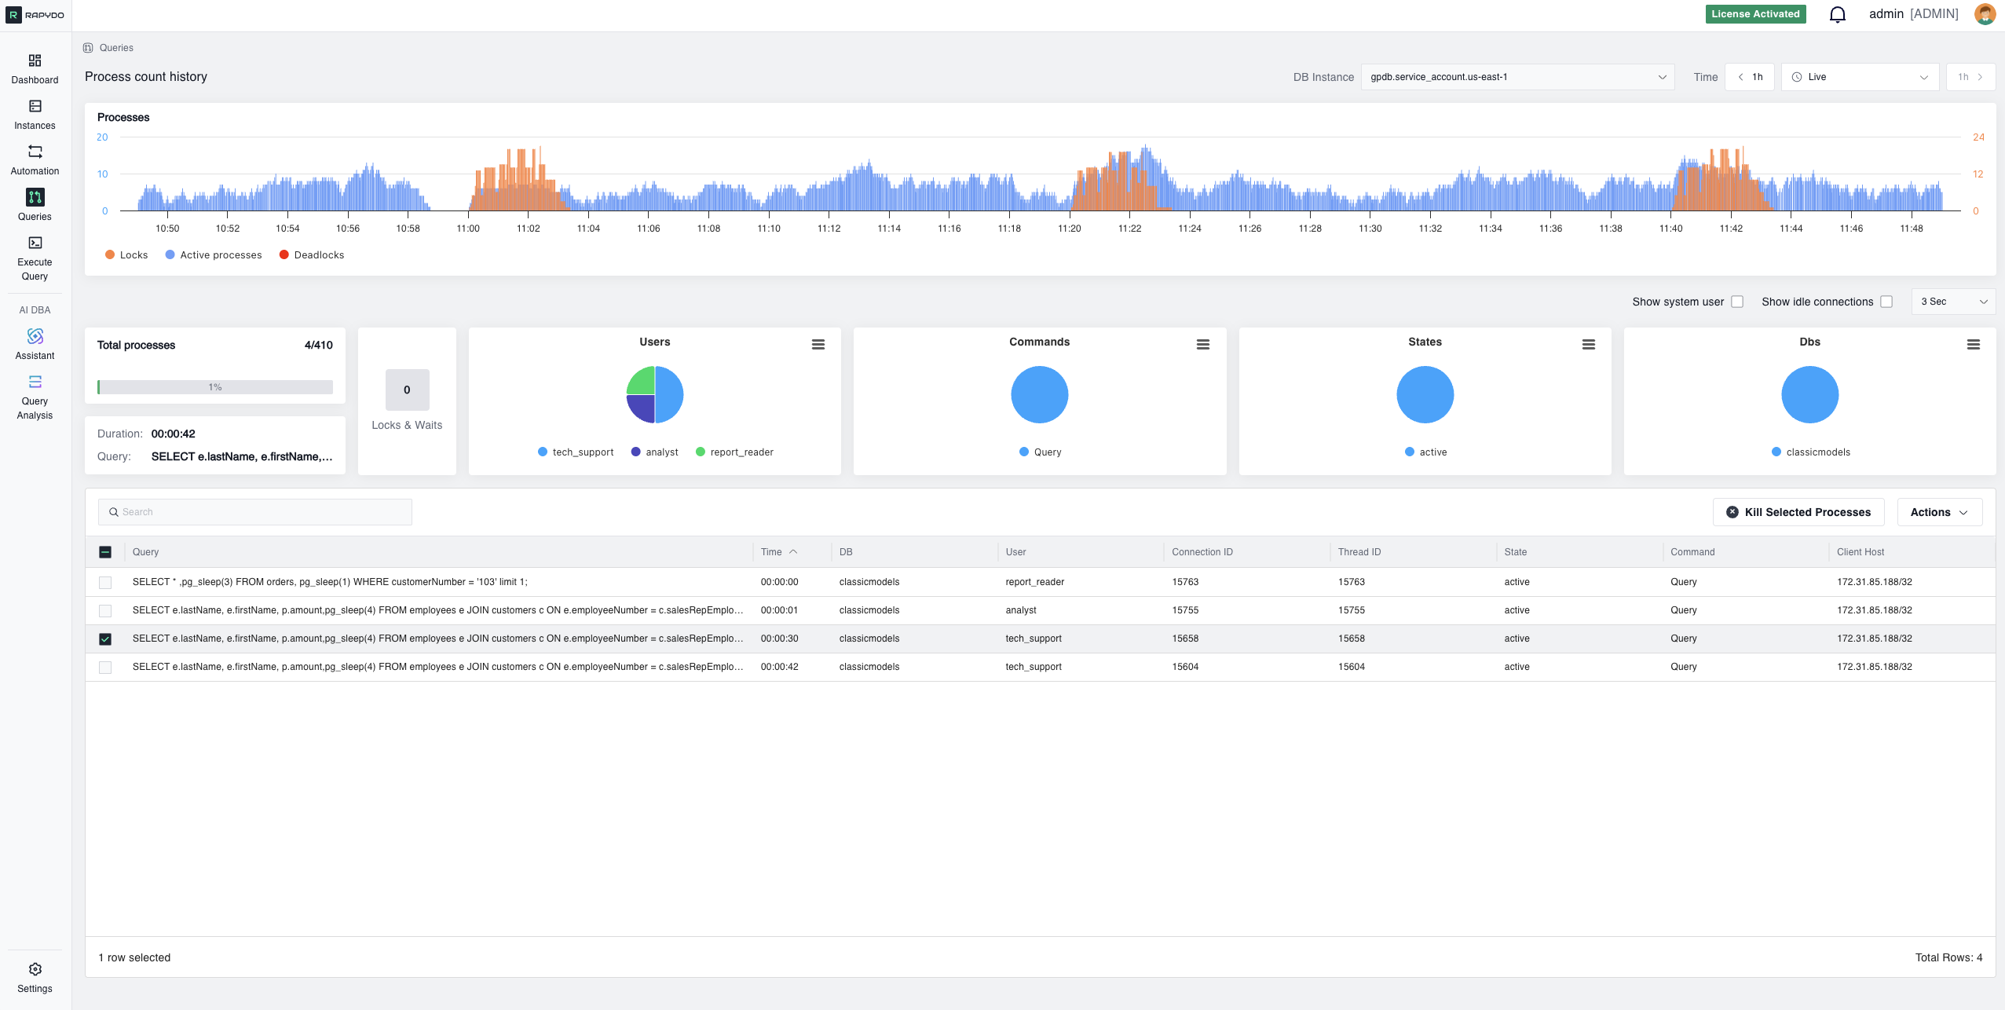
Task: Click Kill Selected Processes button
Action: (1798, 512)
